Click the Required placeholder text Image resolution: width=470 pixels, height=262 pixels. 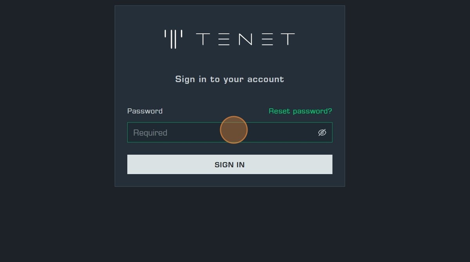(150, 133)
